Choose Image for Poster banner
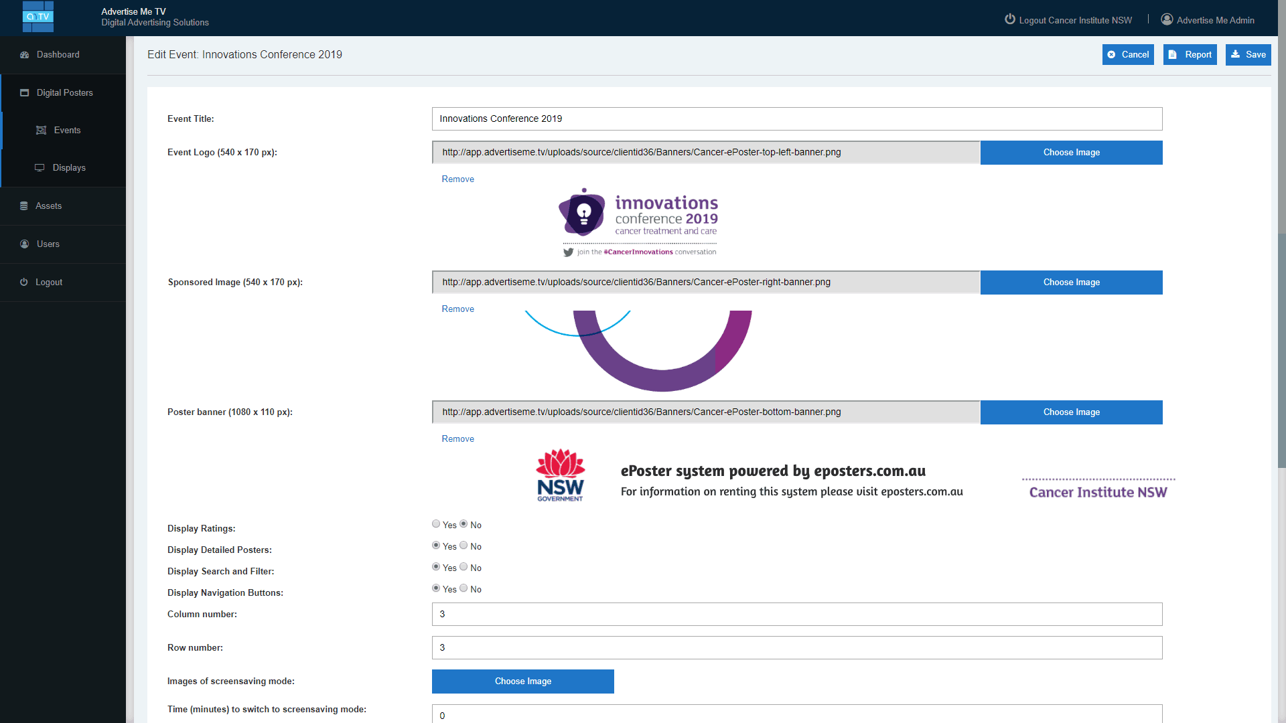This screenshot has width=1286, height=723. [1071, 412]
